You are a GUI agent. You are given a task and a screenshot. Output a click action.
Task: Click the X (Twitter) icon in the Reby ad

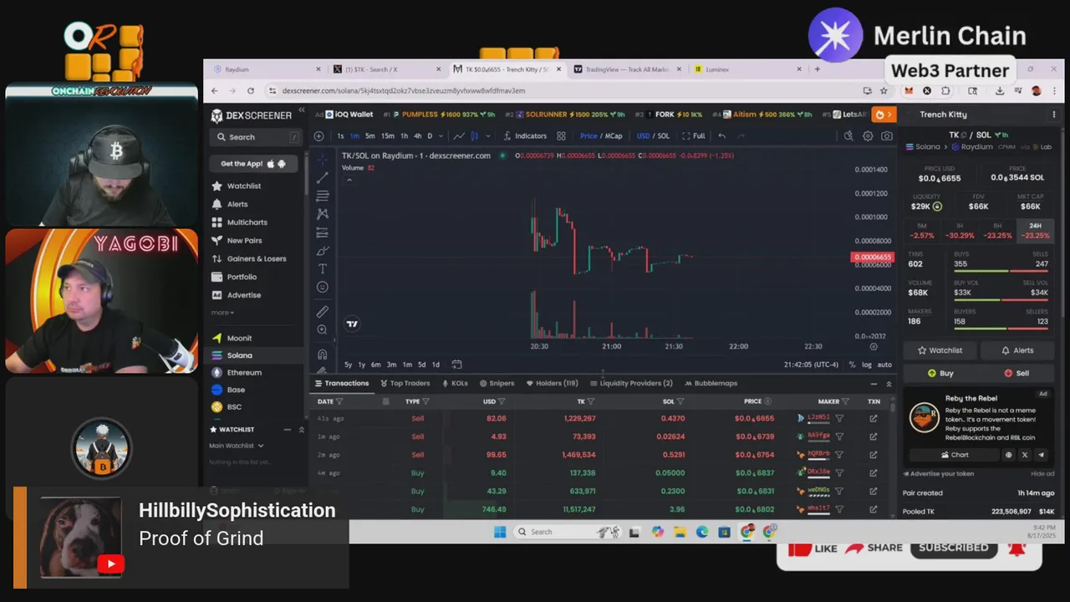tap(1025, 455)
